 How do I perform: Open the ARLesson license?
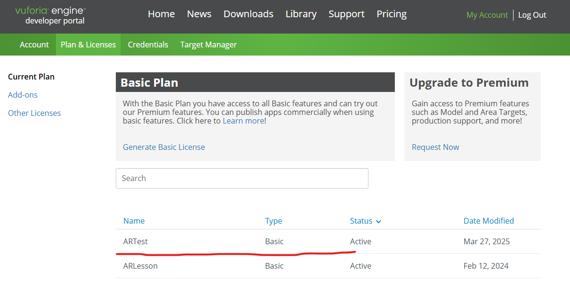[140, 266]
